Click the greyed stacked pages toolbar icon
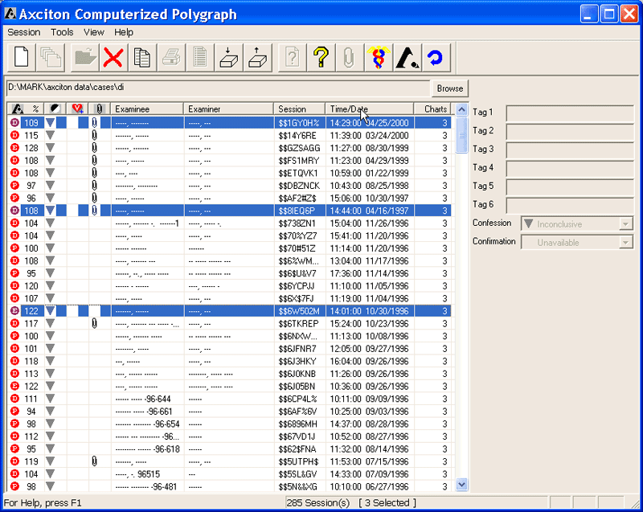This screenshot has height=512, width=643. click(x=51, y=57)
